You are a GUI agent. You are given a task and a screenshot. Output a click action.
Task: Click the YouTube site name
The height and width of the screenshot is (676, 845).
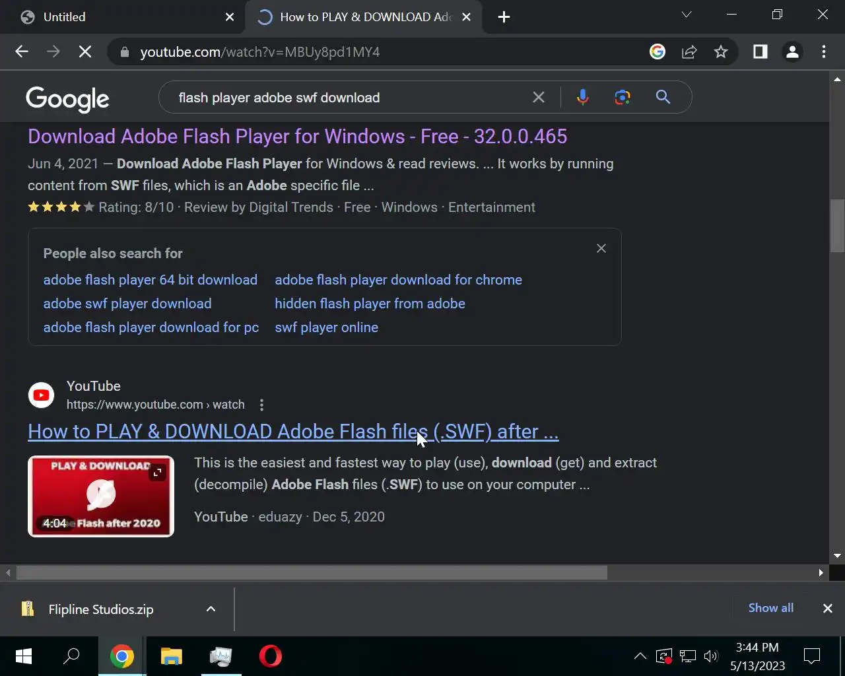tap(93, 386)
